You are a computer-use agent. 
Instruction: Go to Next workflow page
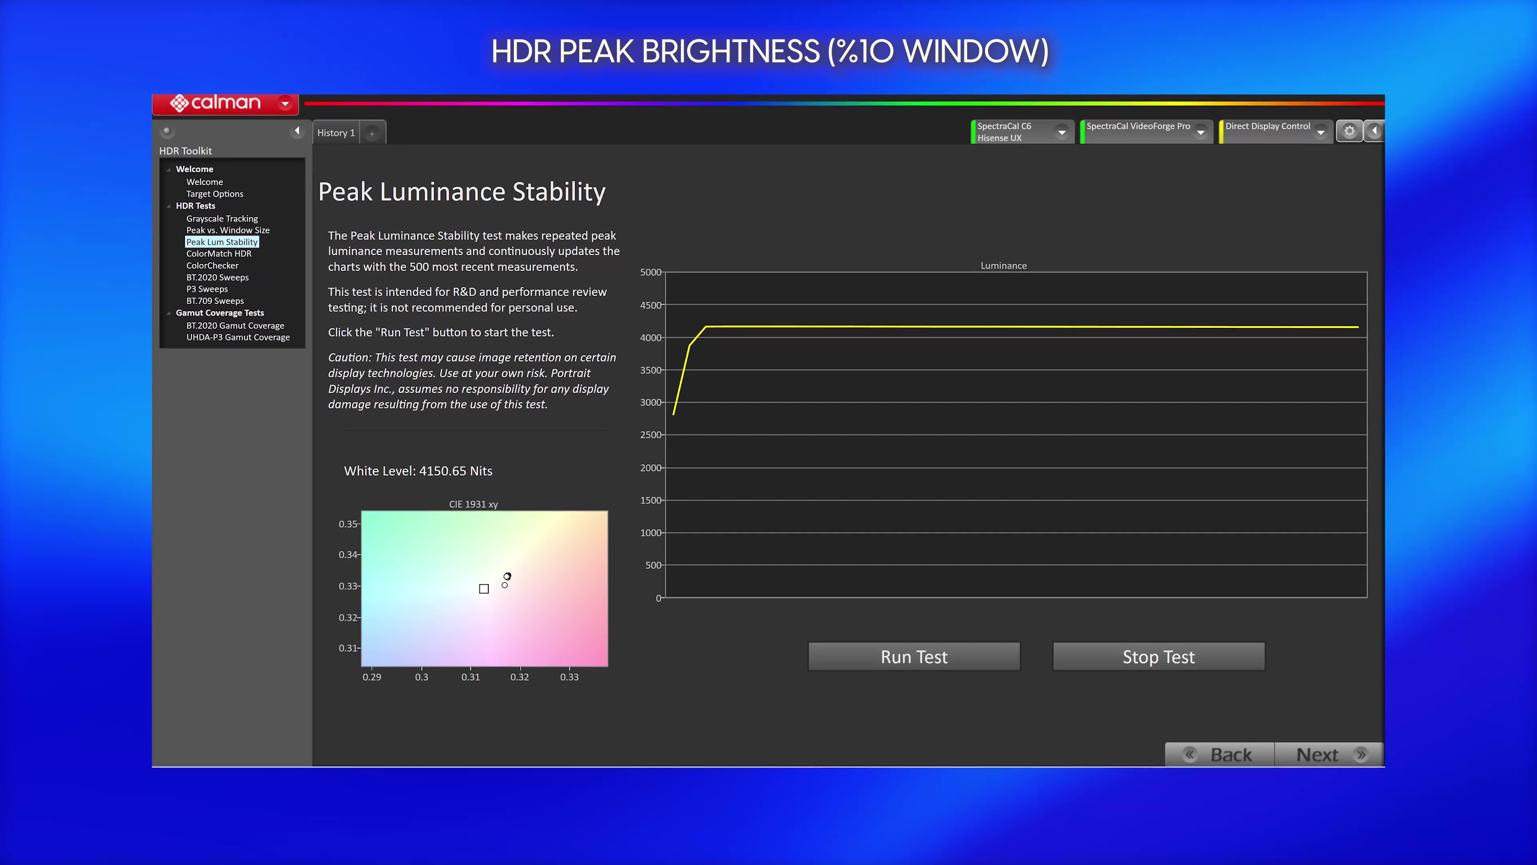1329,754
